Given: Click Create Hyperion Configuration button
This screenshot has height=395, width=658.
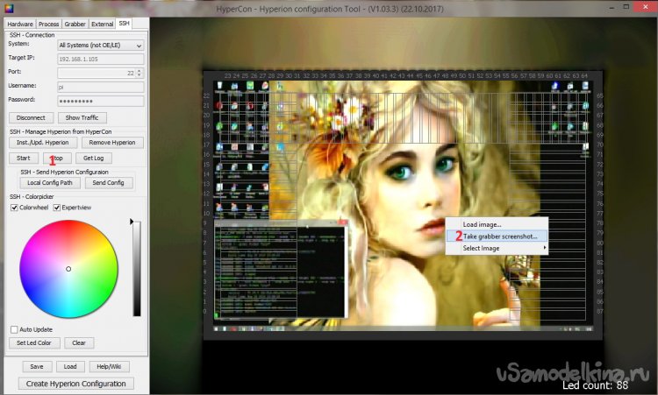Looking at the screenshot, I should (x=79, y=384).
